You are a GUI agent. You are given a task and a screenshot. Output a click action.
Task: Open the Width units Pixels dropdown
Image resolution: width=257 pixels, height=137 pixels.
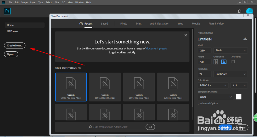[231, 50]
